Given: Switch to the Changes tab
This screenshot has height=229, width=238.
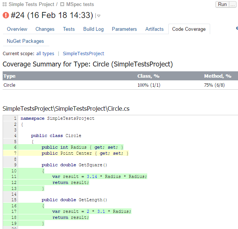Looking at the screenshot, I should 45,29.
